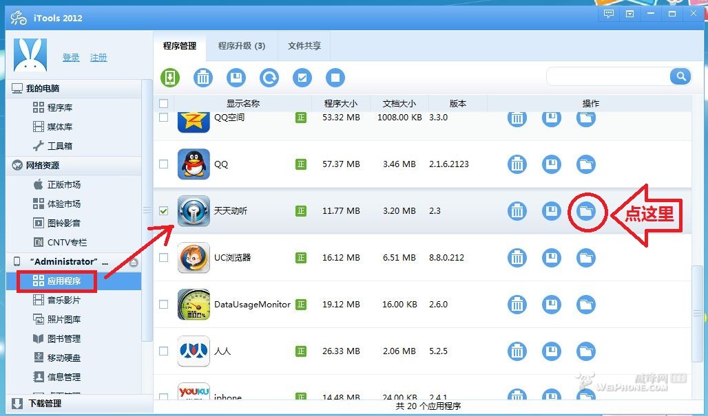708x416 pixels.
Task: Click the green install-to-device toolbar icon
Action: [x=170, y=78]
